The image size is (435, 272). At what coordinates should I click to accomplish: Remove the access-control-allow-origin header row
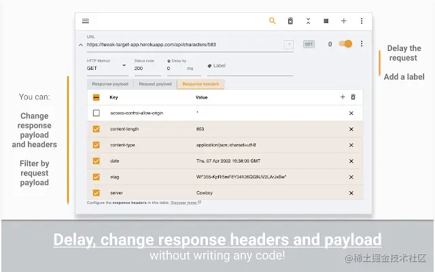351,114
